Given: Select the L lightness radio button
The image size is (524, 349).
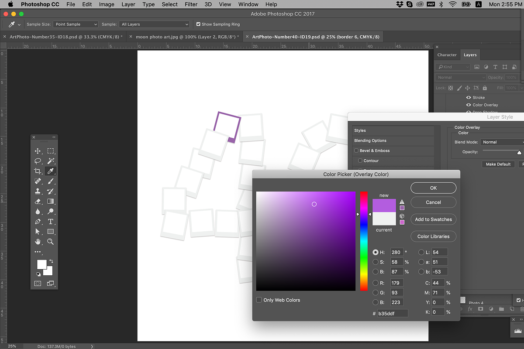Looking at the screenshot, I should click(421, 252).
